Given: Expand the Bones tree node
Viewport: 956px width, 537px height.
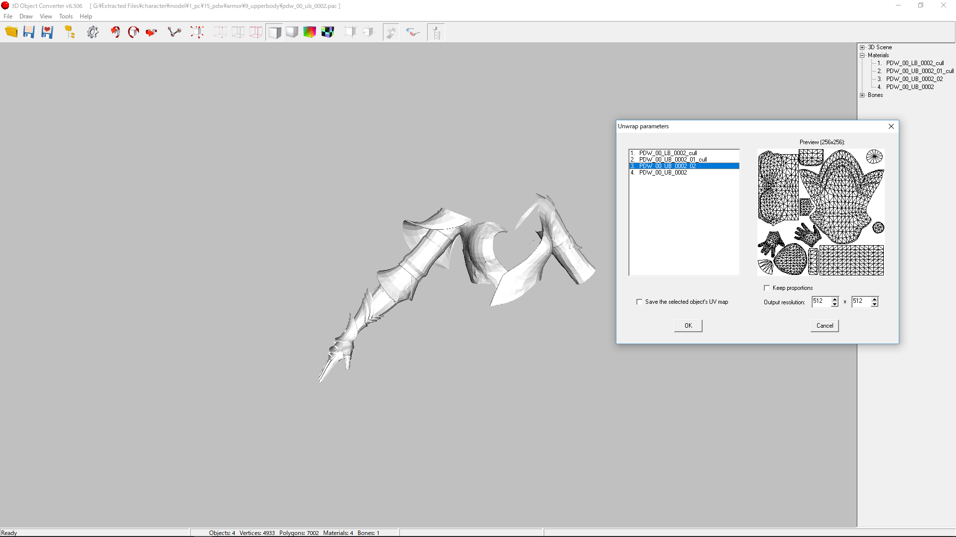Looking at the screenshot, I should click(x=862, y=95).
